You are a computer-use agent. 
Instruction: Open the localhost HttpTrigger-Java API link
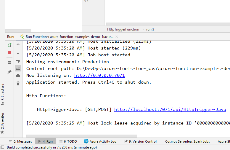click(170, 109)
